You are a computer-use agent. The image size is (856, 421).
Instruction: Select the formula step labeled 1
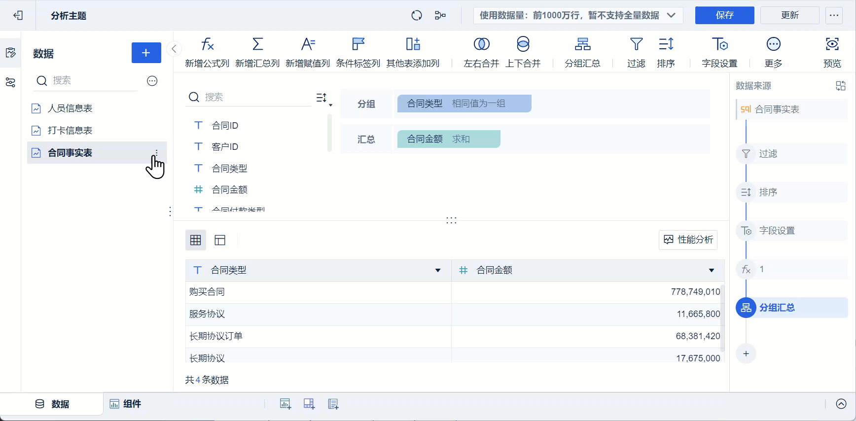point(792,269)
